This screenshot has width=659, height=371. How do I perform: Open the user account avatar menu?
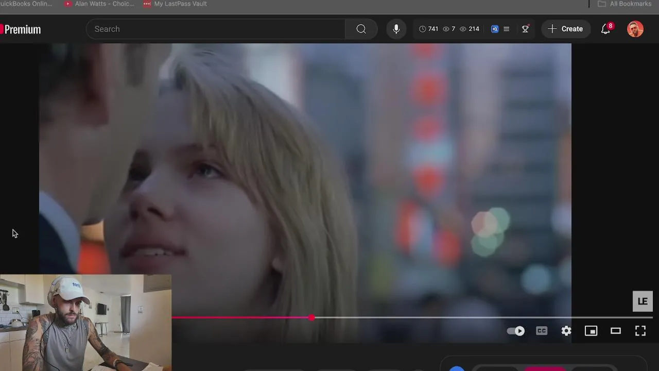pyautogui.click(x=635, y=29)
